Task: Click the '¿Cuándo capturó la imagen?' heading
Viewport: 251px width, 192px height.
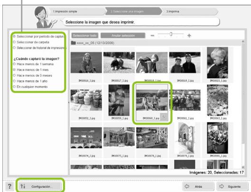Action: click(x=37, y=59)
